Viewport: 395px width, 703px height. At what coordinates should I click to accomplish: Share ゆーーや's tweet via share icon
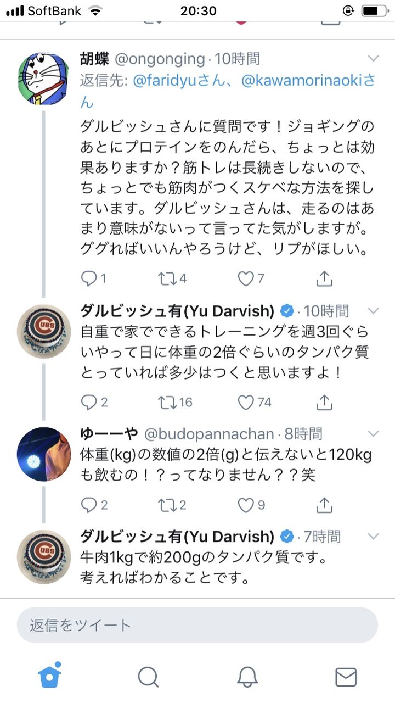[x=324, y=504]
